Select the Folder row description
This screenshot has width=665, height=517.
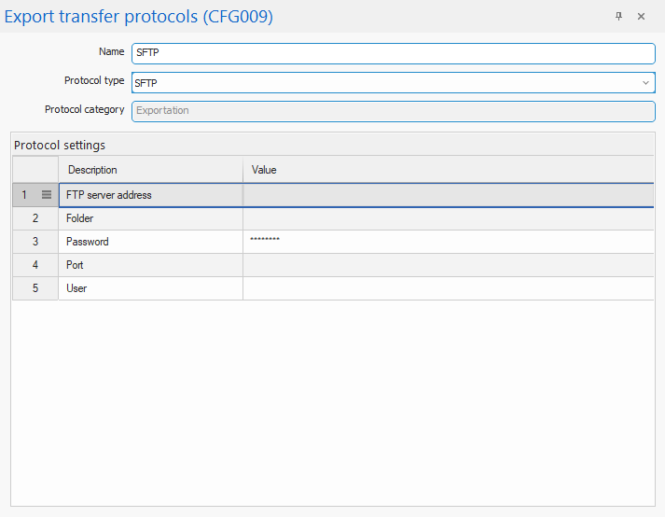150,218
